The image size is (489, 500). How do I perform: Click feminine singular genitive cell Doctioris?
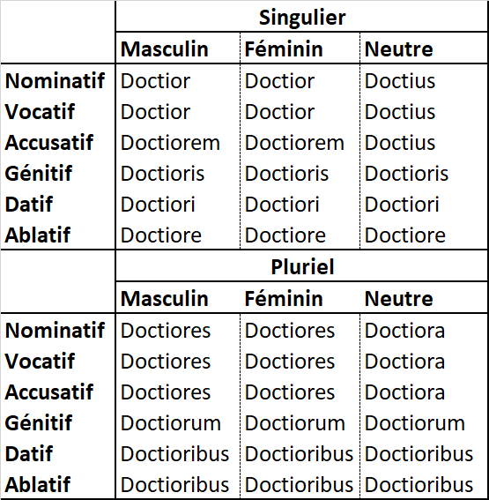click(x=286, y=173)
